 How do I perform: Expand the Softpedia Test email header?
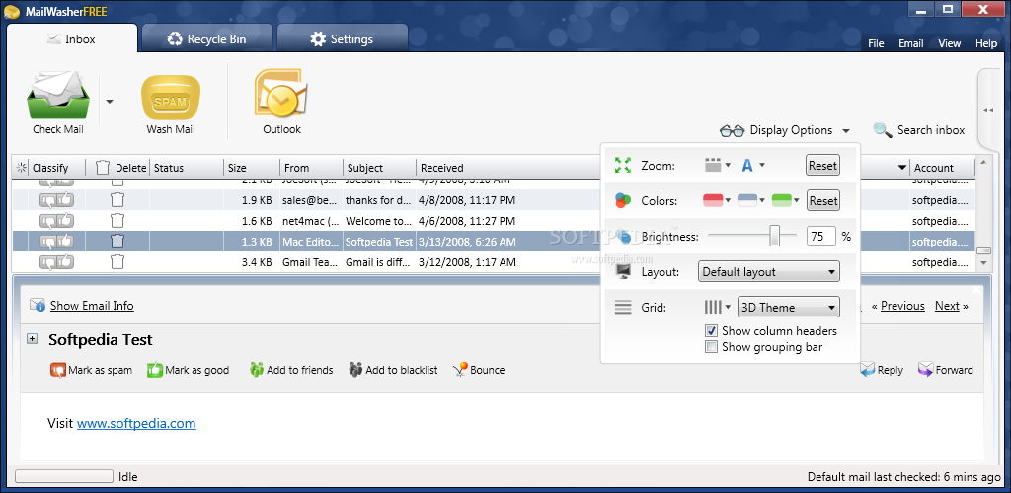click(x=32, y=338)
